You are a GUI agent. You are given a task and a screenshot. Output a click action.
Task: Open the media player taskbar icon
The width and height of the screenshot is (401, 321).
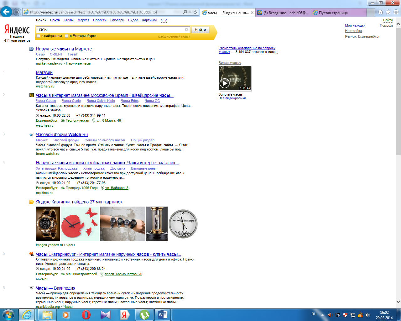[66, 314]
